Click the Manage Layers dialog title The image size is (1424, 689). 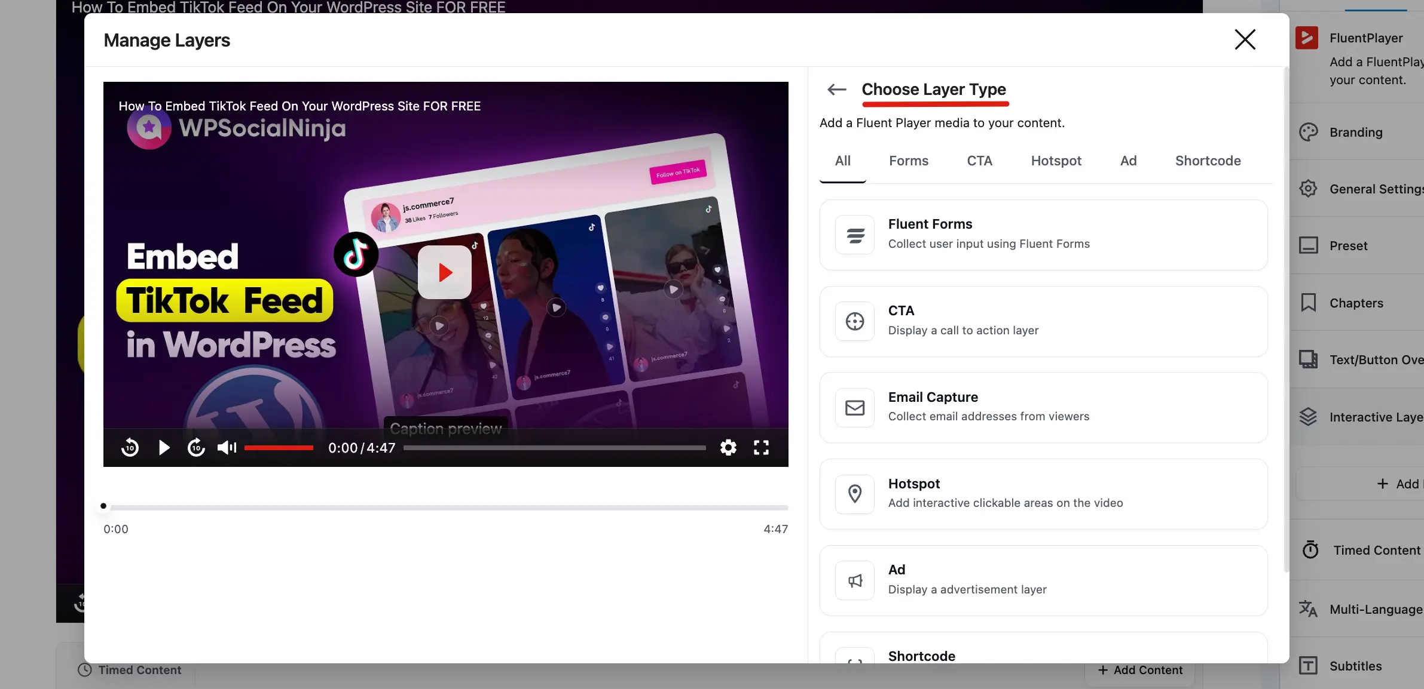tap(167, 40)
